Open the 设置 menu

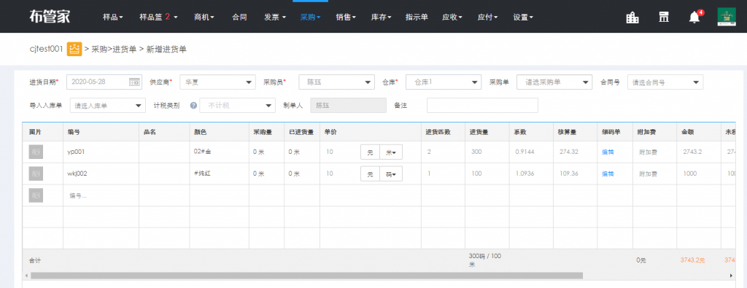click(523, 17)
